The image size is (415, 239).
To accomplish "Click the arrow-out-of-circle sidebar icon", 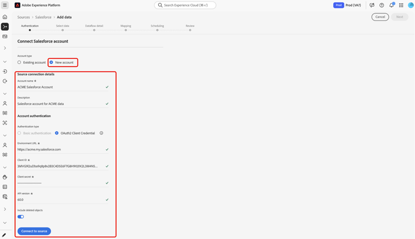I will pos(5,81).
